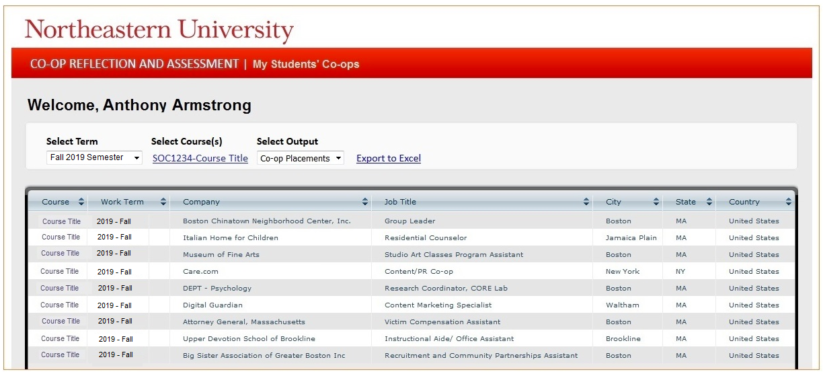
Task: Open the Select Output dropdown
Action: (301, 158)
